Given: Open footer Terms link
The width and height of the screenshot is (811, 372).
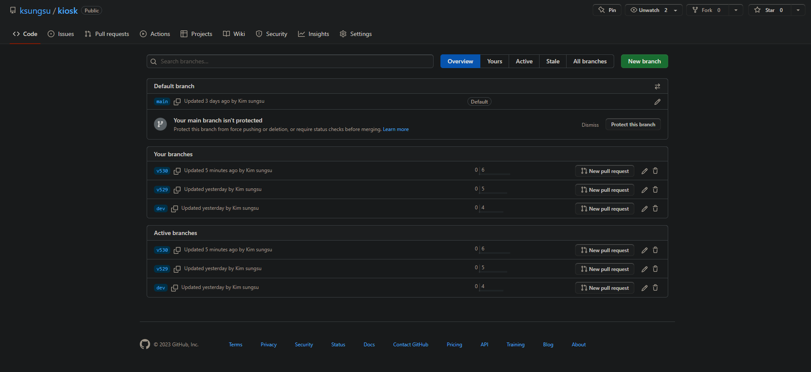Looking at the screenshot, I should tap(235, 345).
